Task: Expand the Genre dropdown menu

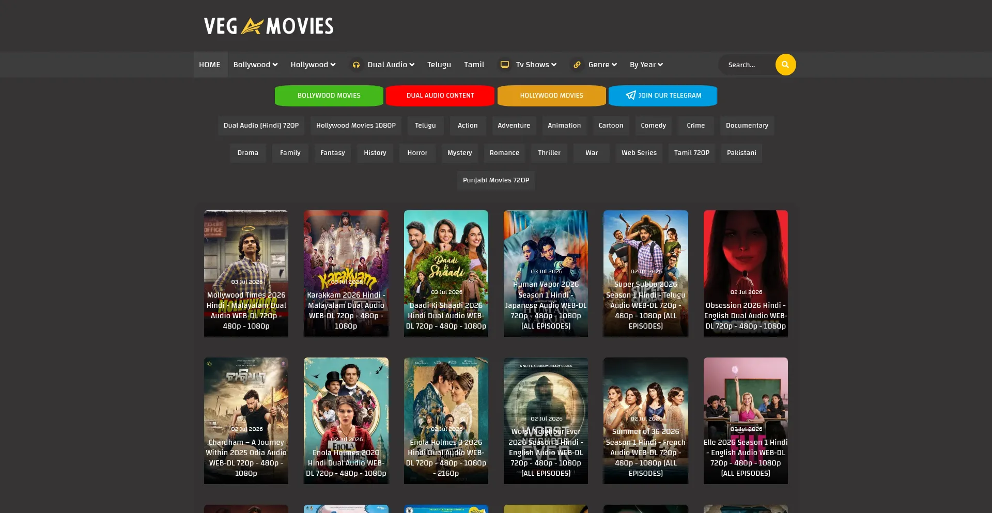Action: coord(602,65)
